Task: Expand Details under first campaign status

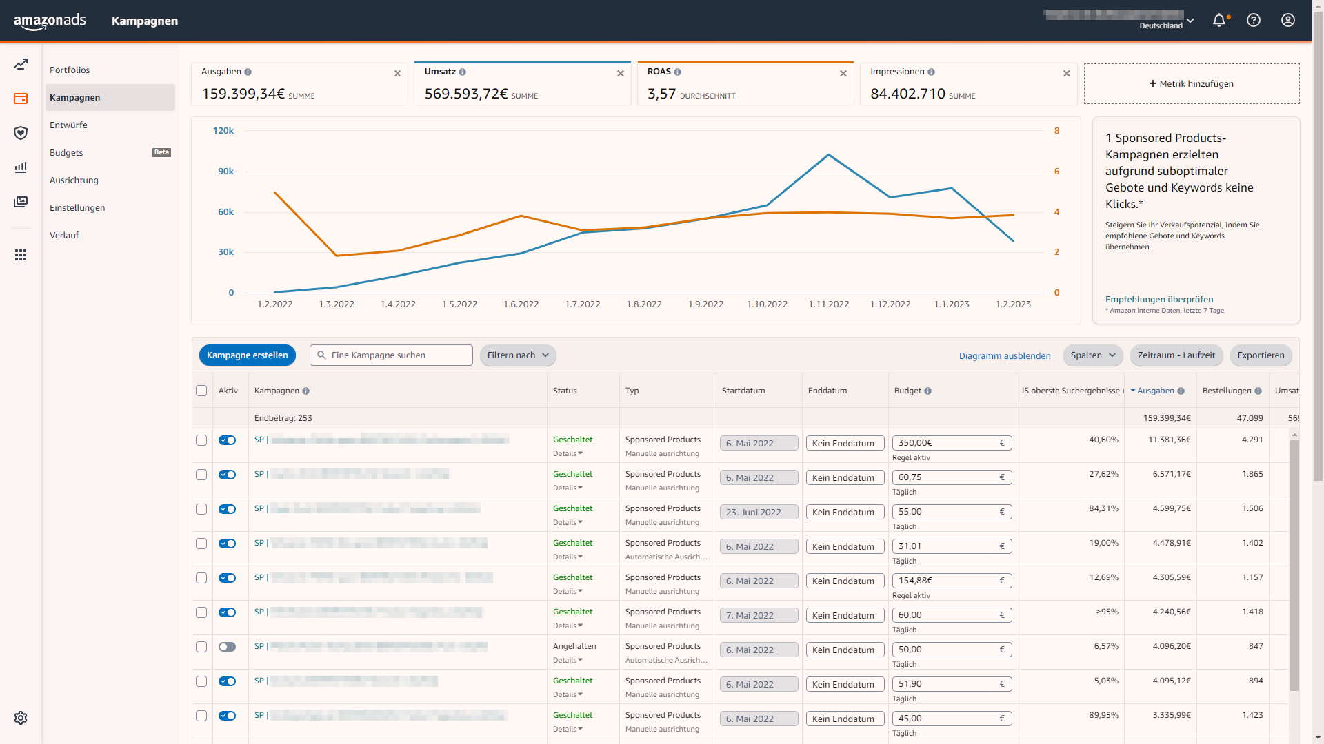Action: click(x=568, y=453)
